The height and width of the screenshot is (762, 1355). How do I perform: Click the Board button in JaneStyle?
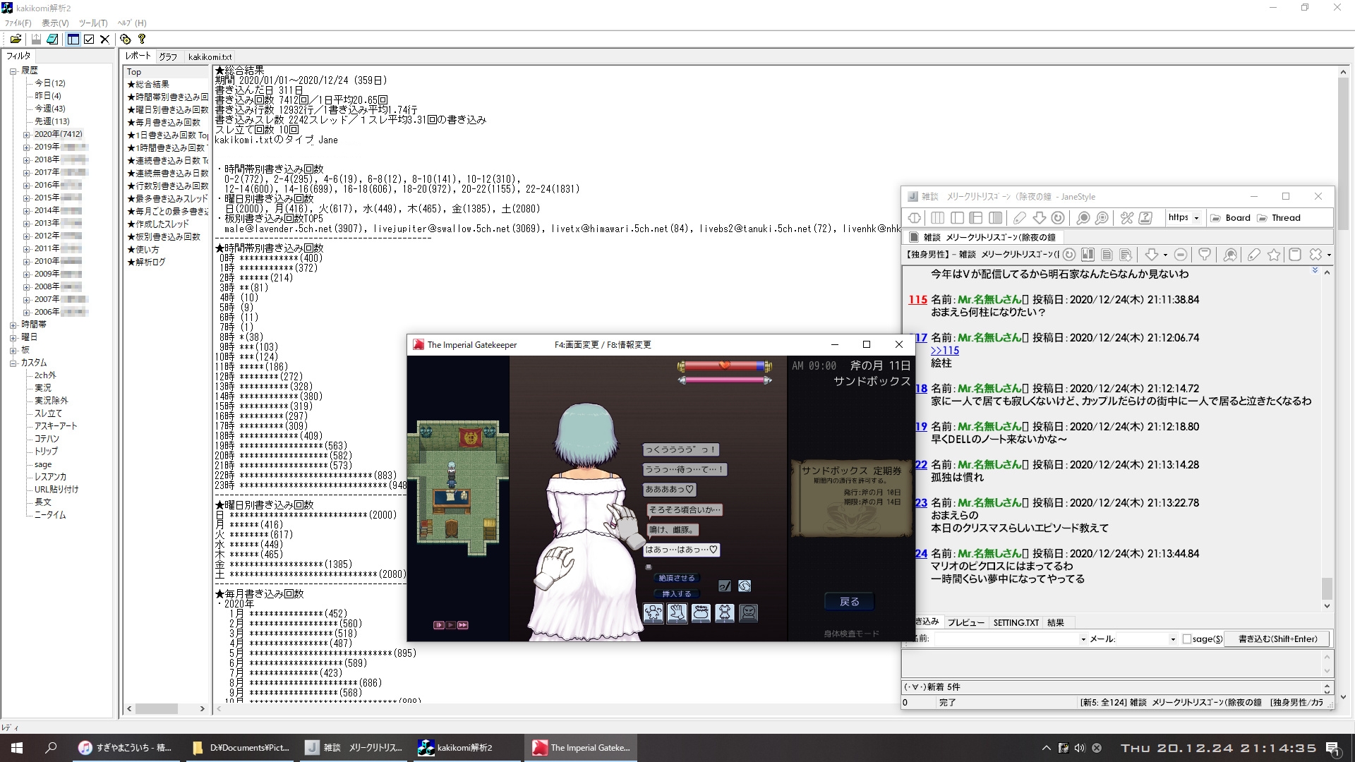pyautogui.click(x=1230, y=218)
